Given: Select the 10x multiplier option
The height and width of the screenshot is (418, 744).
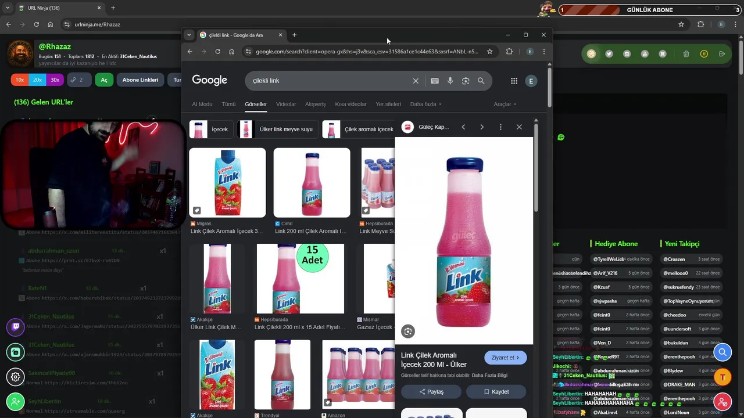Looking at the screenshot, I should click(20, 80).
